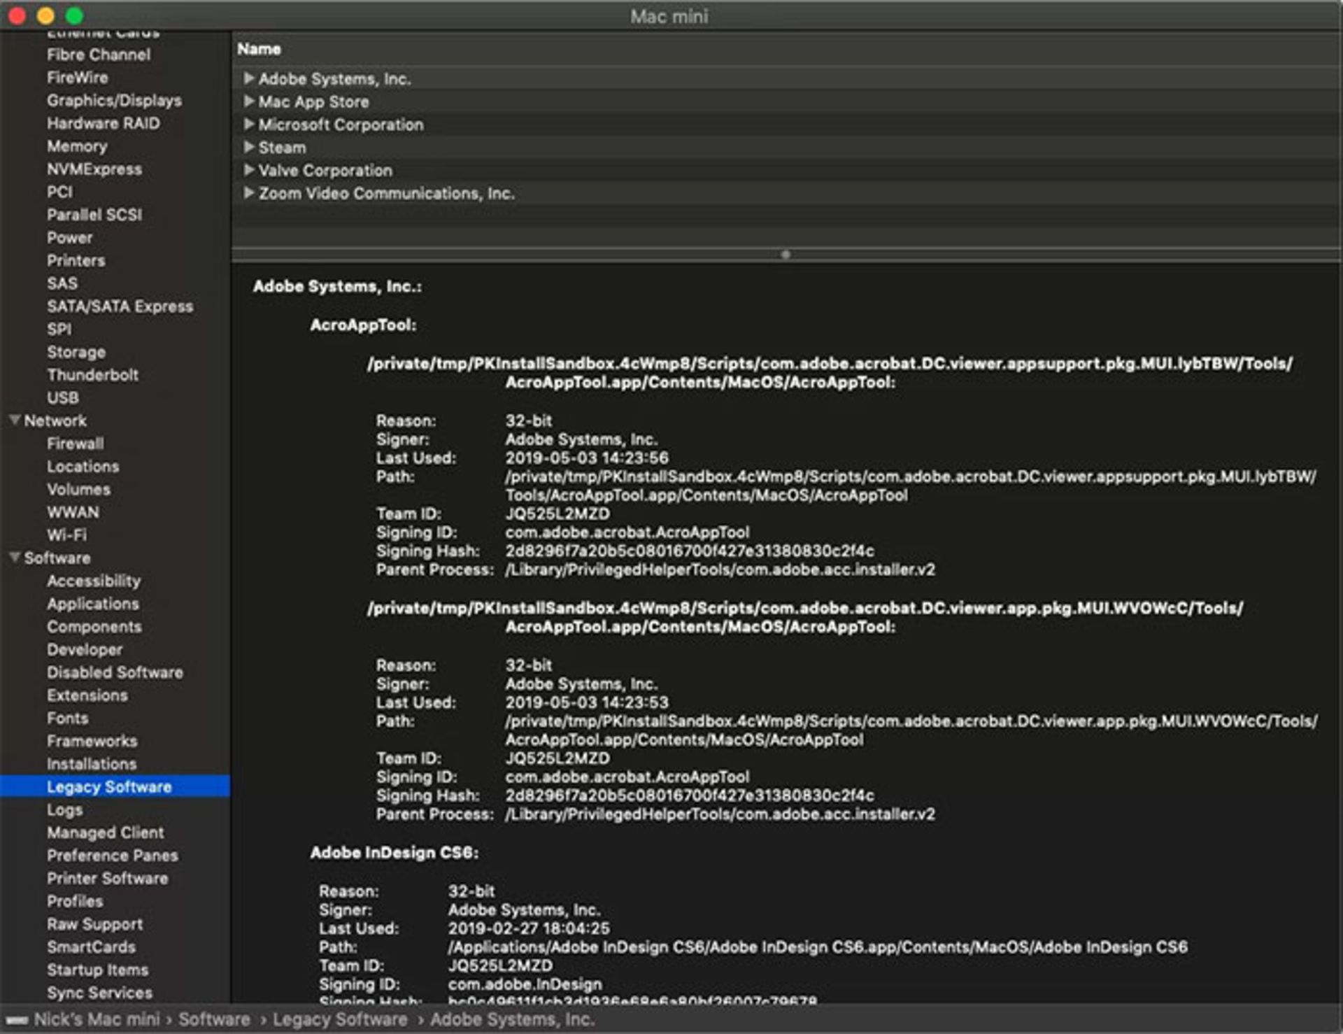
Task: Click Legacy Software in bottom path bar
Action: pos(340,1019)
